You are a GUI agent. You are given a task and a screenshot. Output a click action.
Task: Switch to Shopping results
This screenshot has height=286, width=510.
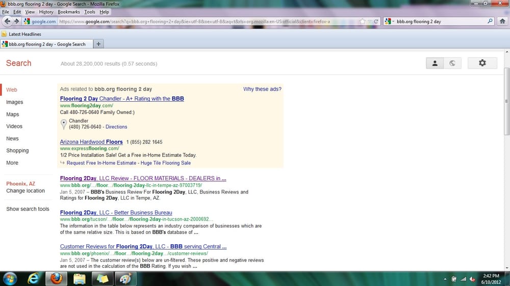17,151
